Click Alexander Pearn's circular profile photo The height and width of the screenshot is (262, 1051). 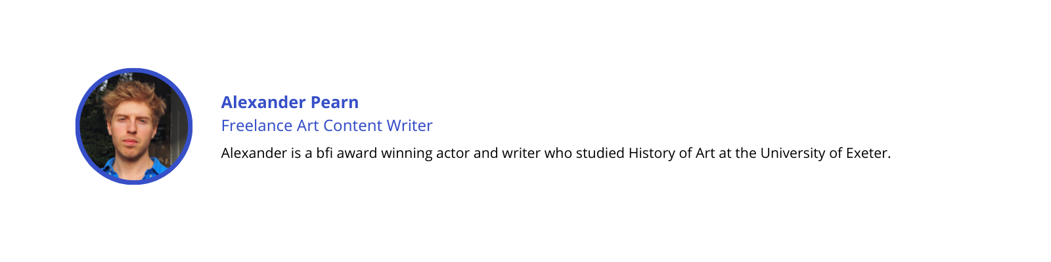coord(134,126)
